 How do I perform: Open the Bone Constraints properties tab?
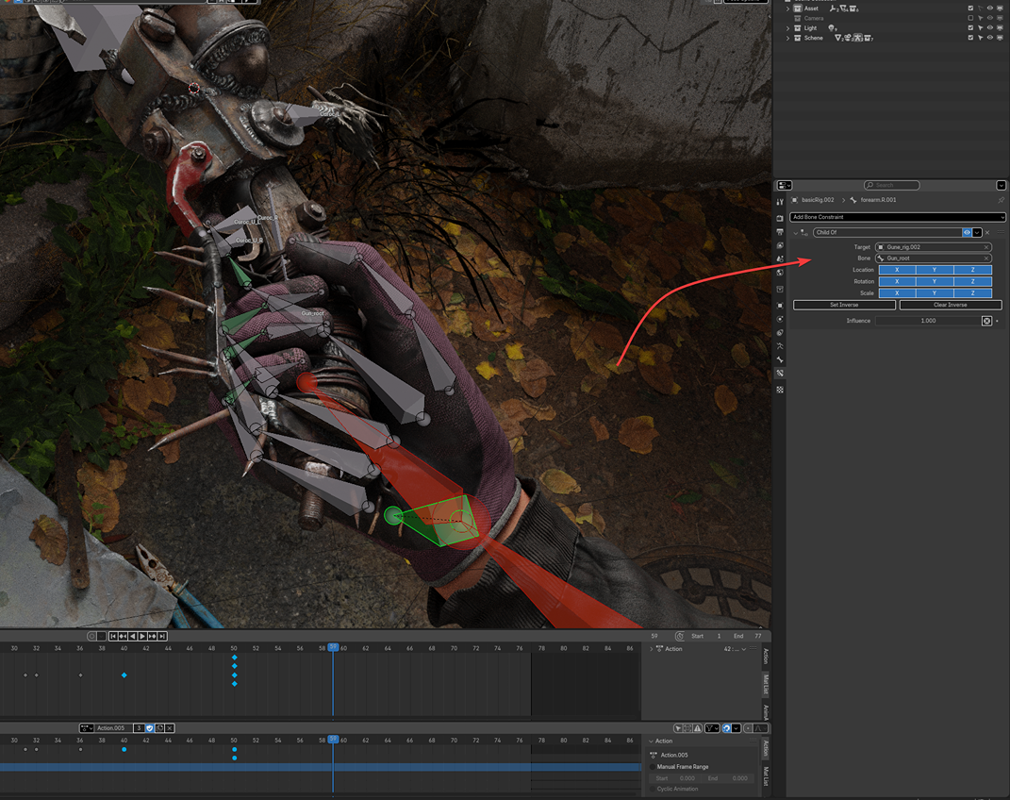[x=780, y=374]
